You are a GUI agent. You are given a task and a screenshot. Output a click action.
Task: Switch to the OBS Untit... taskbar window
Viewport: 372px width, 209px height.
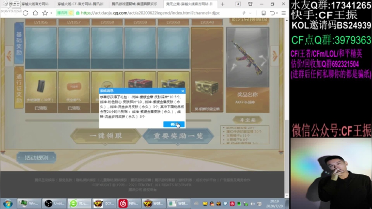55,203
